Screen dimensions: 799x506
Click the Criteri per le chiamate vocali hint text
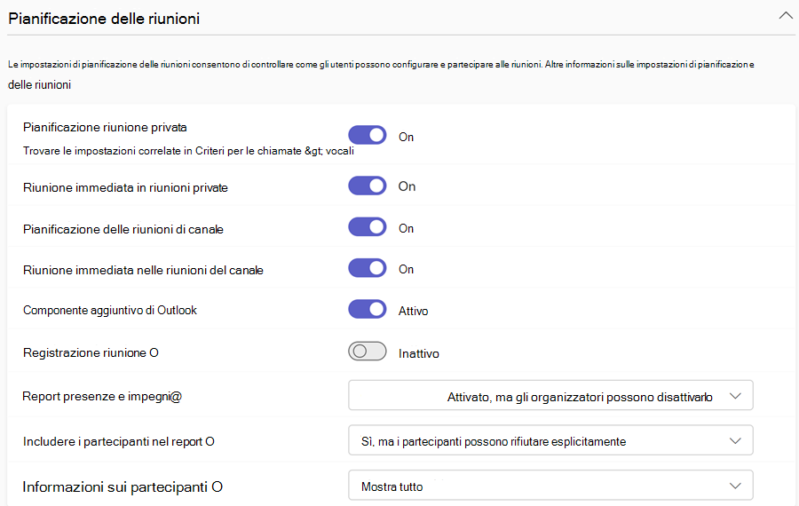[188, 151]
